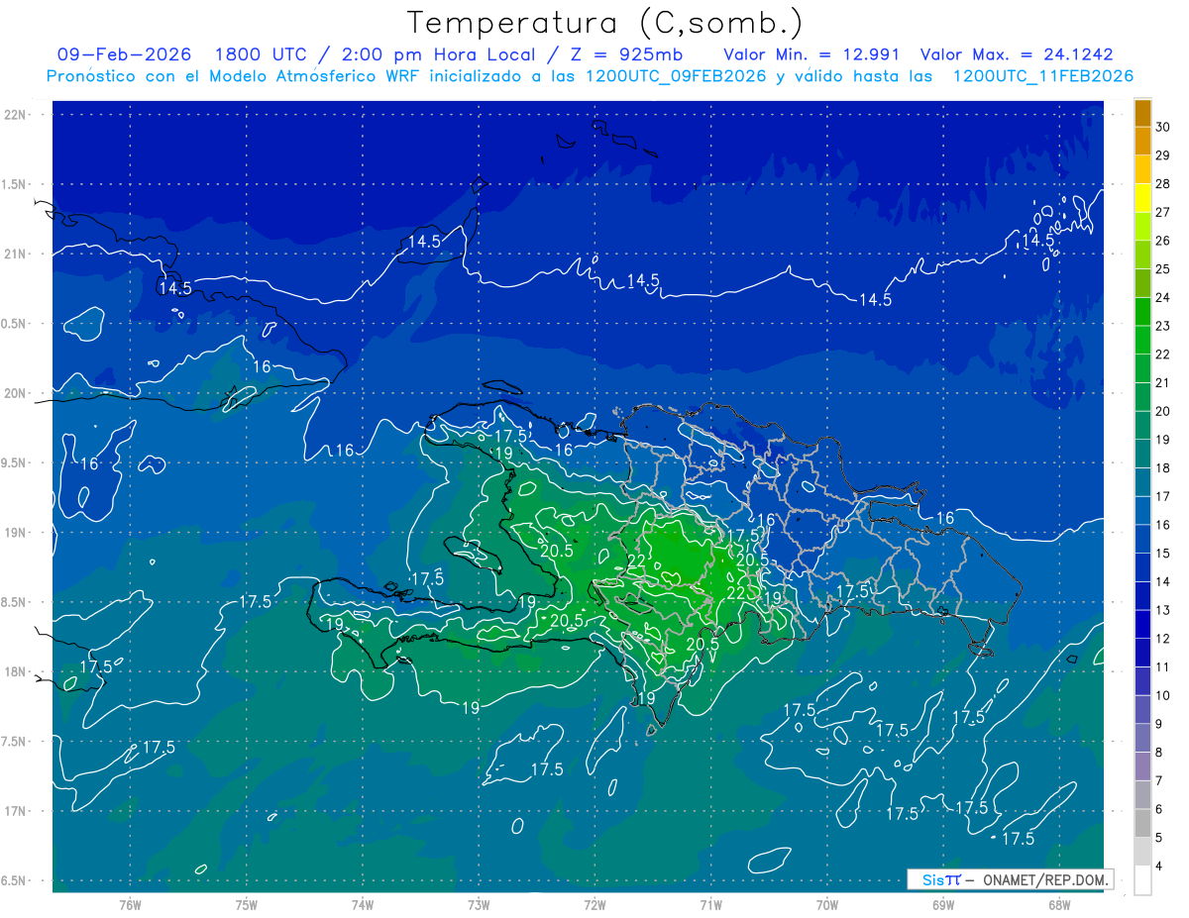Click the "17N" latitude axis label
This screenshot has height=918, width=1189.
[16, 811]
